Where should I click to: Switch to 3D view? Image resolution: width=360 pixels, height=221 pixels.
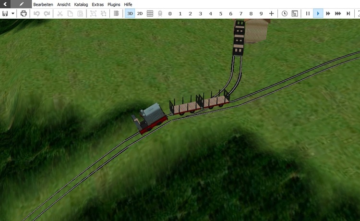coord(130,13)
